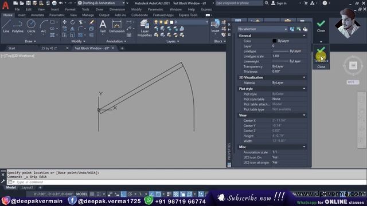The width and height of the screenshot is (367, 206).
Task: Click the black Color swatch ByLayer
Action: point(274,41)
